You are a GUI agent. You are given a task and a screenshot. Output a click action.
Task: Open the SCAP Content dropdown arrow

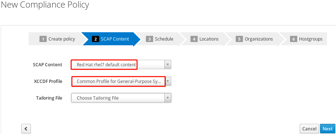pyautogui.click(x=168, y=64)
